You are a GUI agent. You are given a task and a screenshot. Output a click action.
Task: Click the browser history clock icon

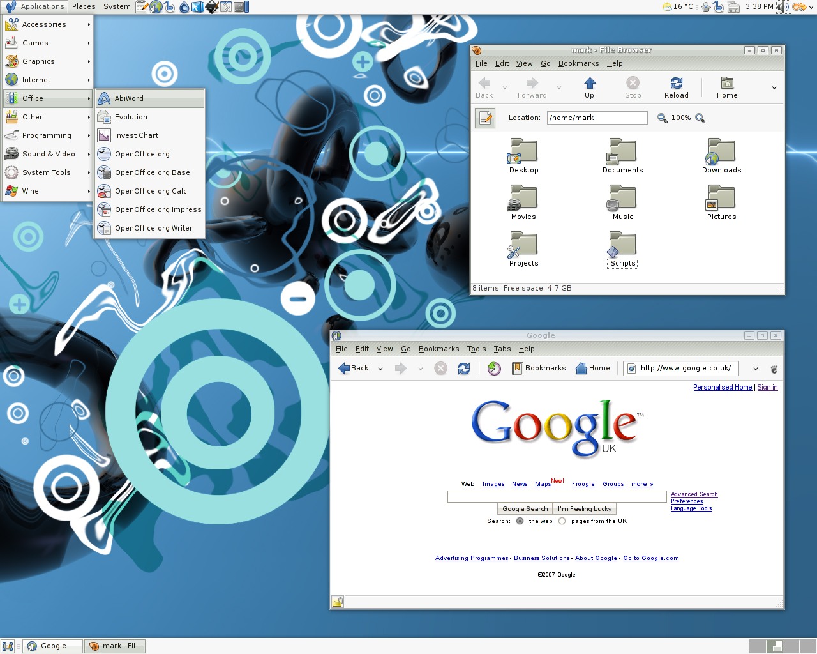494,369
